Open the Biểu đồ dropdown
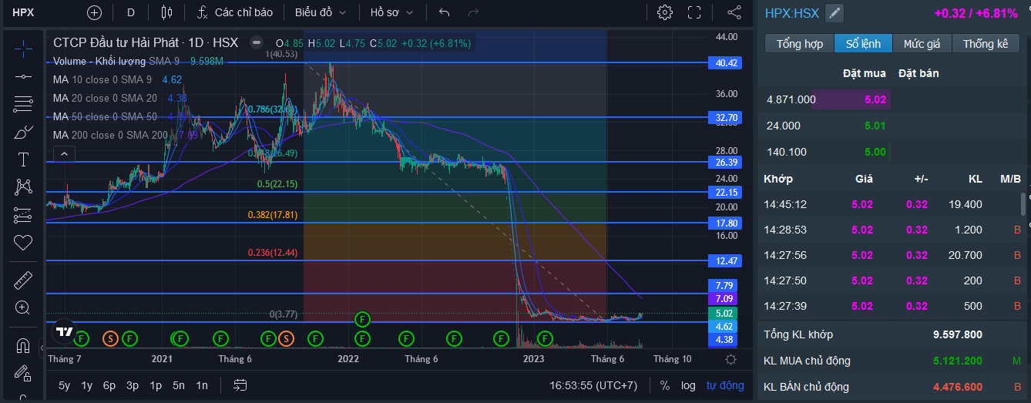This screenshot has width=1031, height=403. (x=321, y=12)
